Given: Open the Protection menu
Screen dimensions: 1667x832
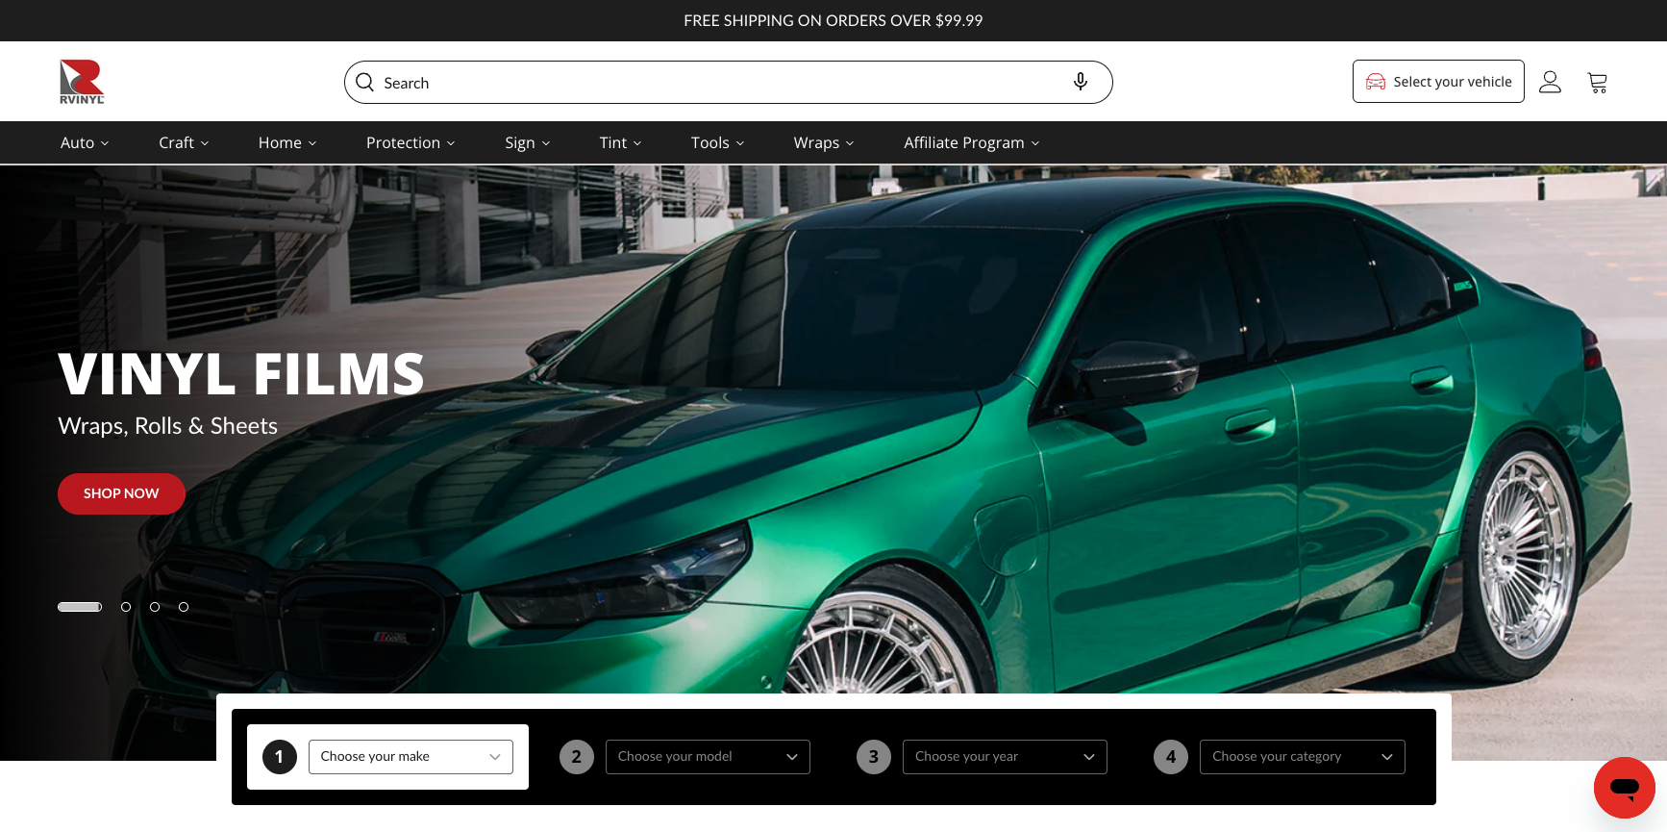Looking at the screenshot, I should [x=411, y=143].
